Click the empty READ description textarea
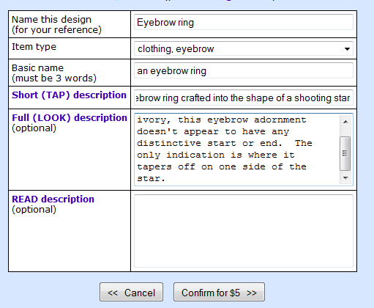This screenshot has width=374, height=308. point(244,231)
